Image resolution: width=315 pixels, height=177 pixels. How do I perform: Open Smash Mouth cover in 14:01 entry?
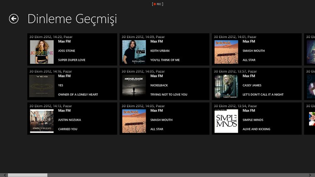[x=226, y=52]
